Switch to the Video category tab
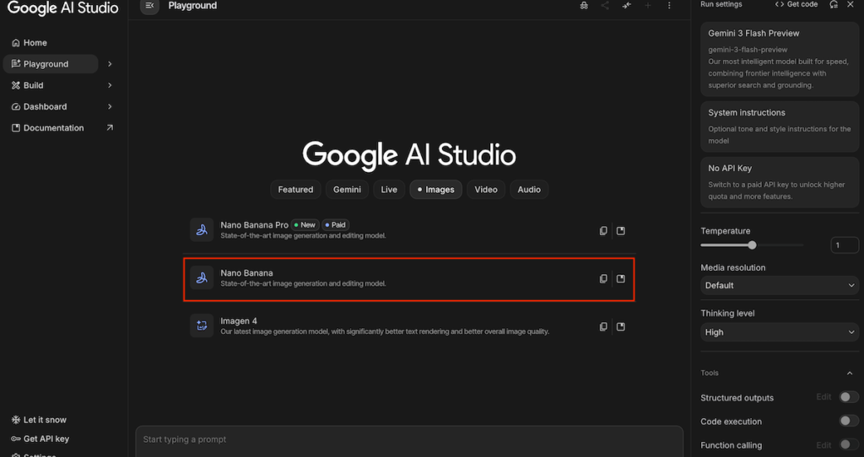The height and width of the screenshot is (457, 864). click(486, 190)
